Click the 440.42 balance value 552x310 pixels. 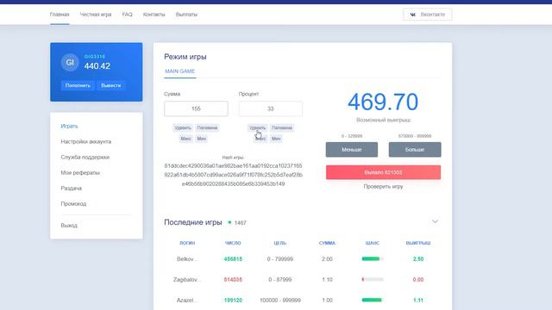(97, 66)
